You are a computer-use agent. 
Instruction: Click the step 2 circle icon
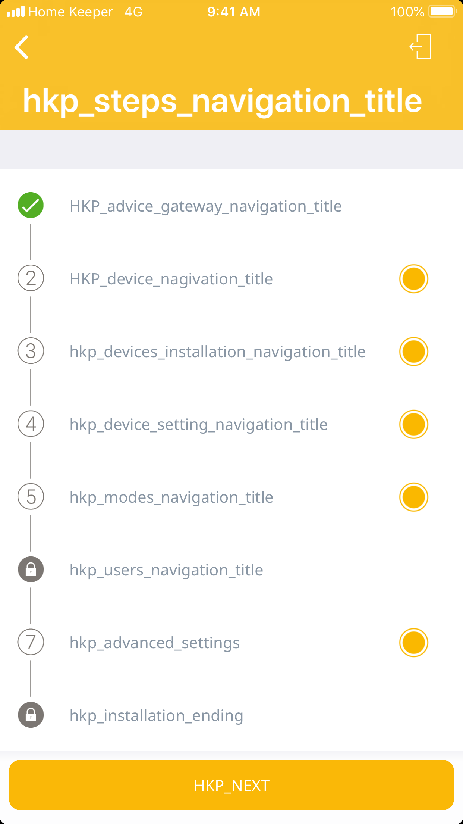click(31, 278)
